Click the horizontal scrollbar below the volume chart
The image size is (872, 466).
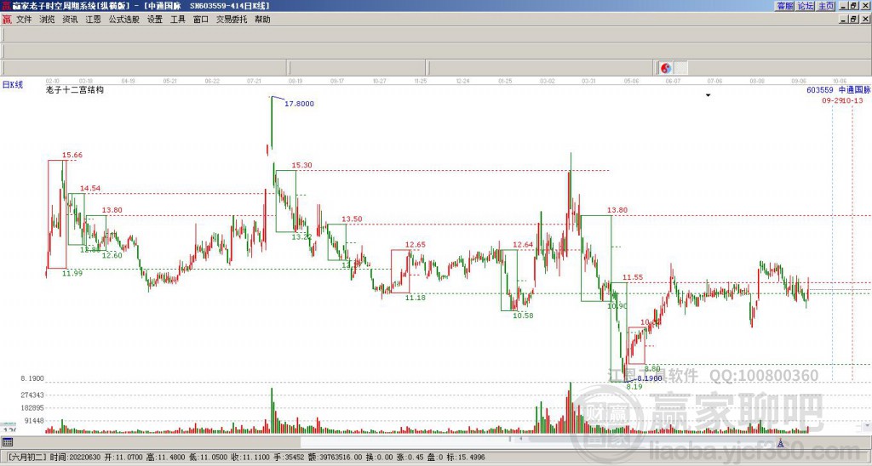443,443
